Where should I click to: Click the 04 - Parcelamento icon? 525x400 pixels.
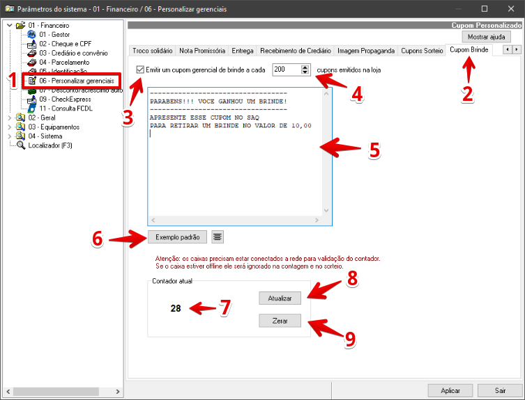coord(31,63)
